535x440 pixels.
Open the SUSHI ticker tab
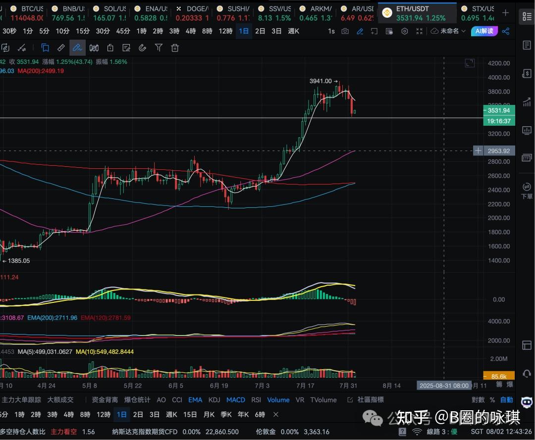(x=233, y=13)
